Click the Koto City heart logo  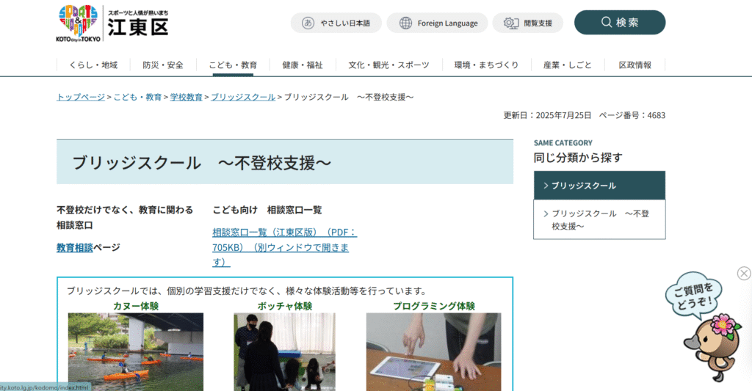click(x=78, y=23)
